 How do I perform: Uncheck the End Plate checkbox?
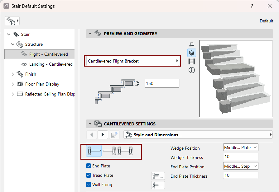tap(89, 166)
